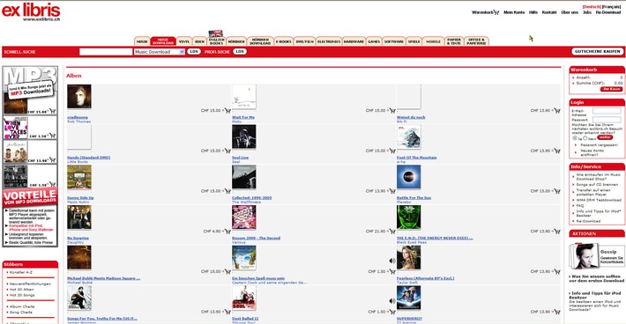626x324 pixels.
Task: Open the Hörbuch Download tab
Action: tap(260, 41)
